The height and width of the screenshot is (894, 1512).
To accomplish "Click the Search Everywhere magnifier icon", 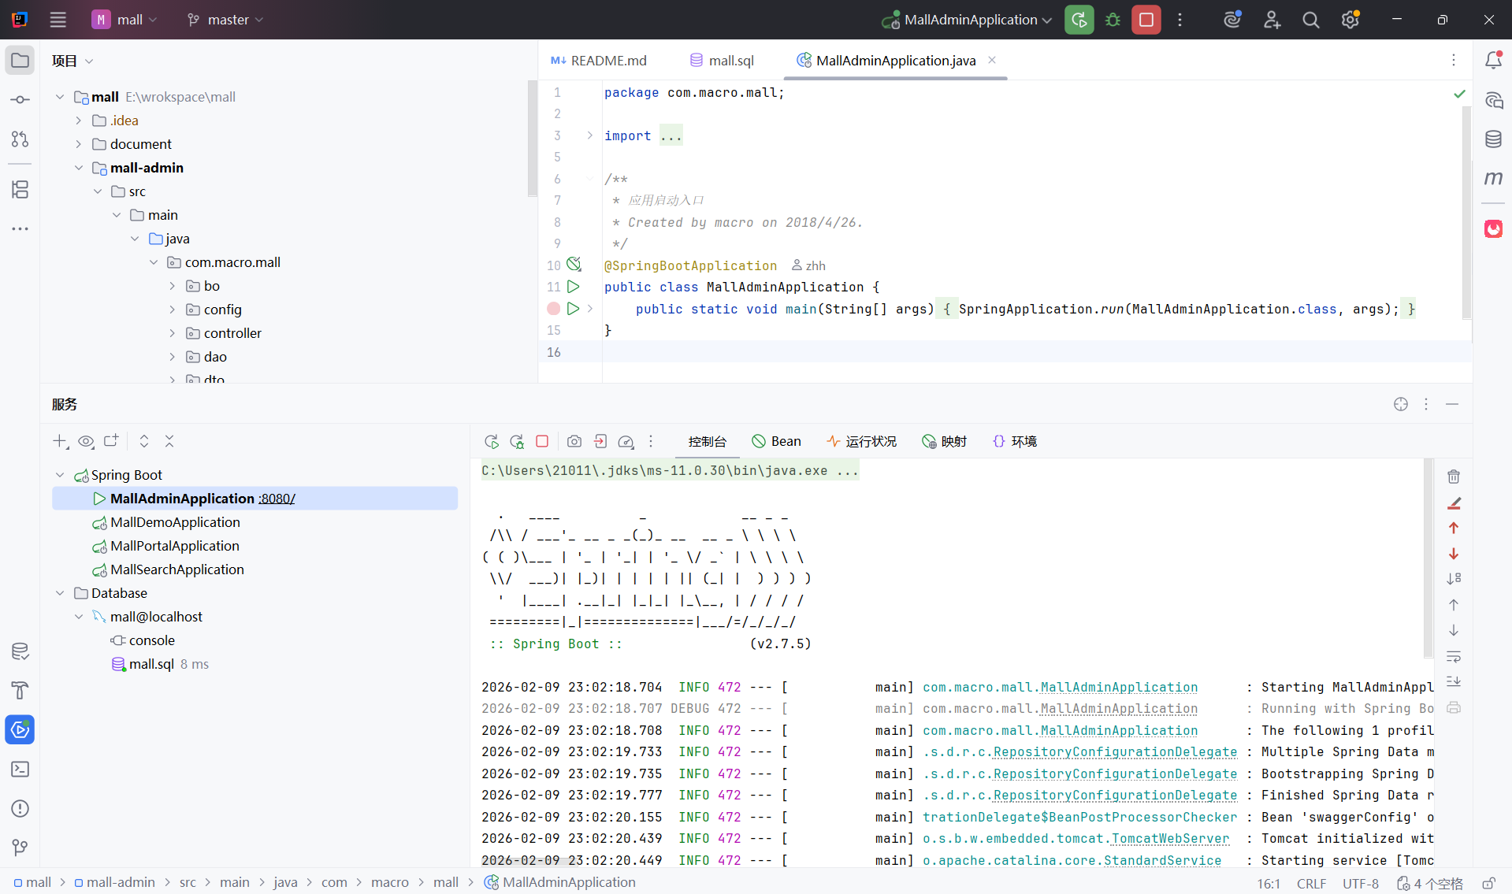I will pyautogui.click(x=1310, y=20).
